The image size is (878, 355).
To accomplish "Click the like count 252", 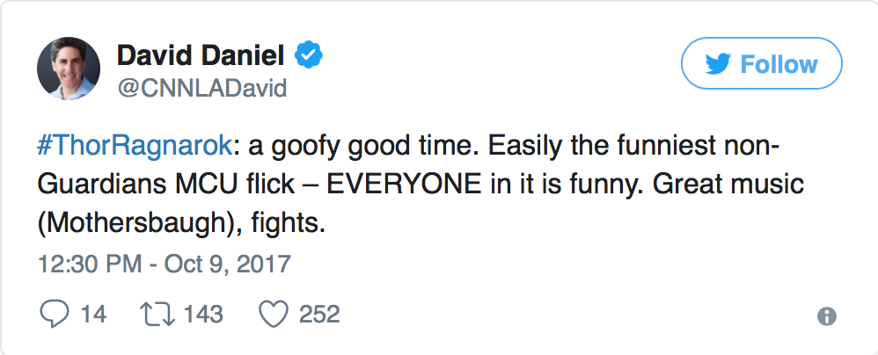I will coord(319,314).
